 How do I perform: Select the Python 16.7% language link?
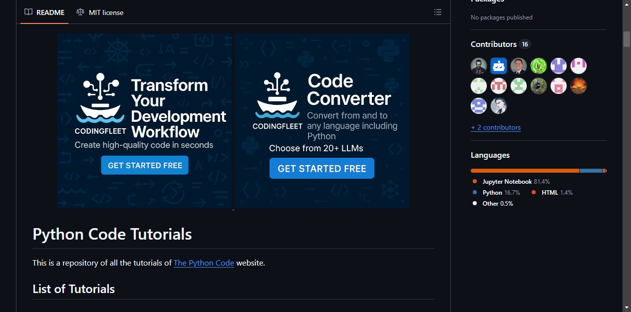pos(496,192)
